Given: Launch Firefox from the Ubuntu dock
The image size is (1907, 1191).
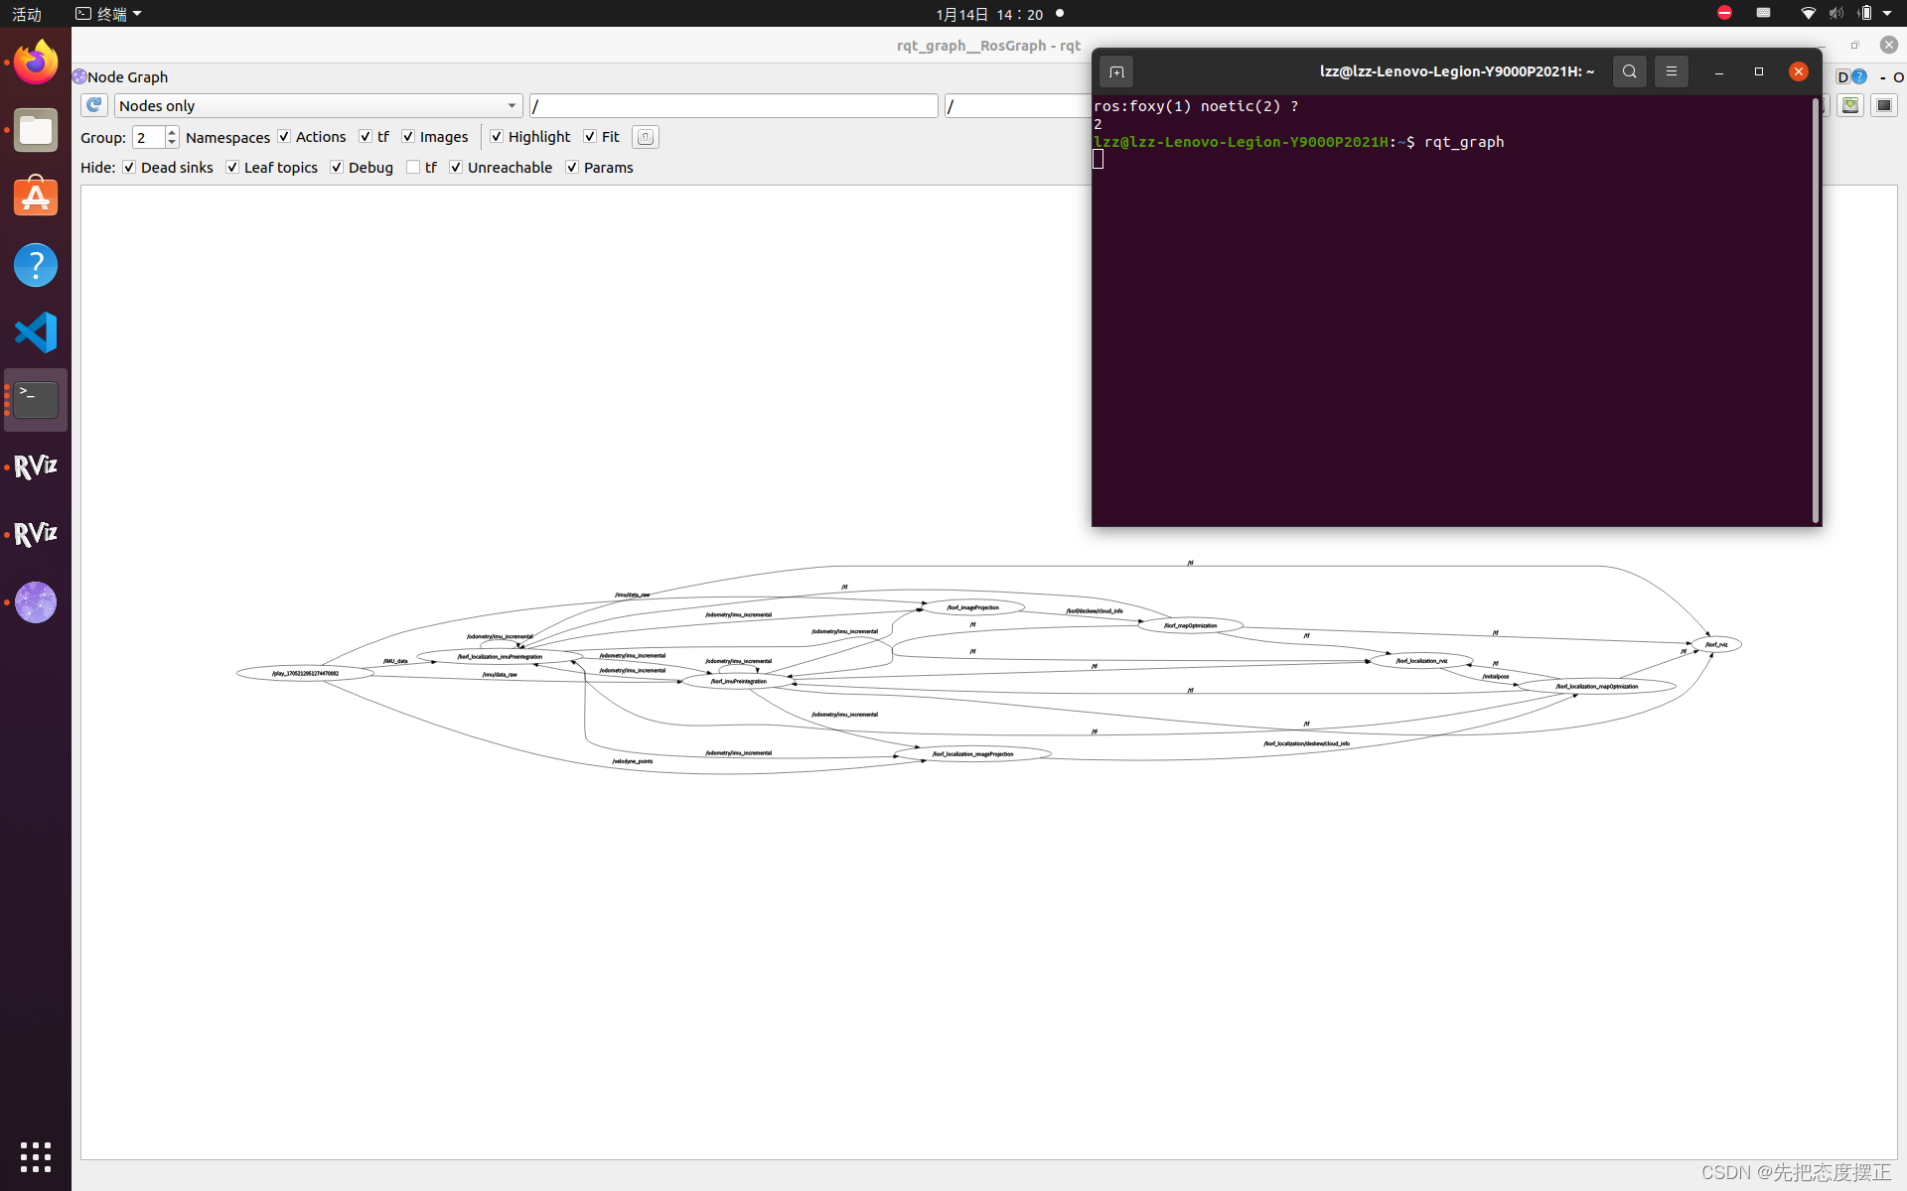Looking at the screenshot, I should coord(36,64).
